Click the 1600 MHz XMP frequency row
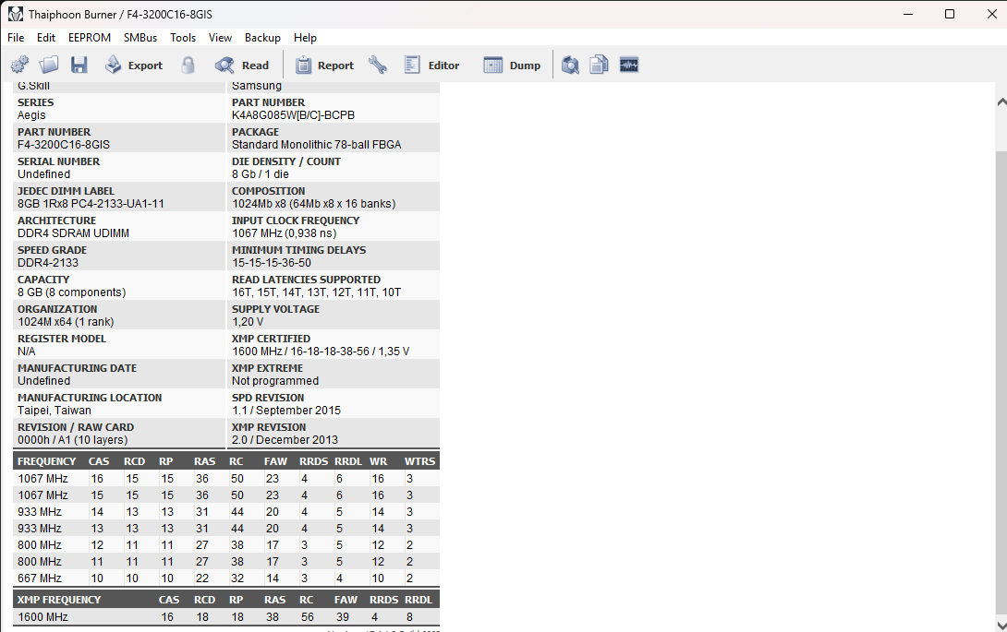This screenshot has width=1007, height=632. pos(226,616)
